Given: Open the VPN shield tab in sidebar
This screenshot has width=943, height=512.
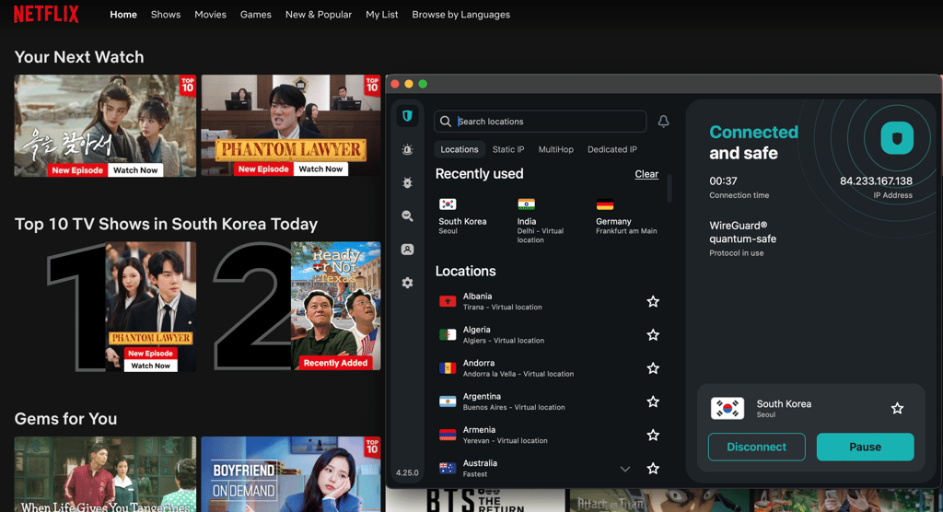Looking at the screenshot, I should [407, 115].
